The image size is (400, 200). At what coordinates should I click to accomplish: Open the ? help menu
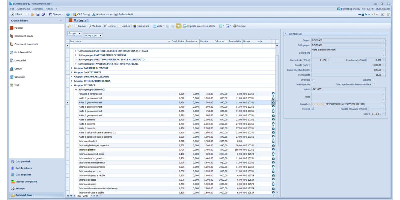56,9
